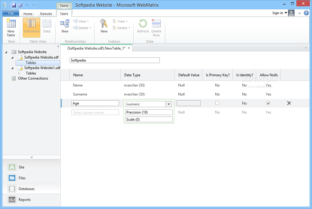Close the NewTable_1 document tab
Screen dimensions: 312x209
(x=129, y=48)
